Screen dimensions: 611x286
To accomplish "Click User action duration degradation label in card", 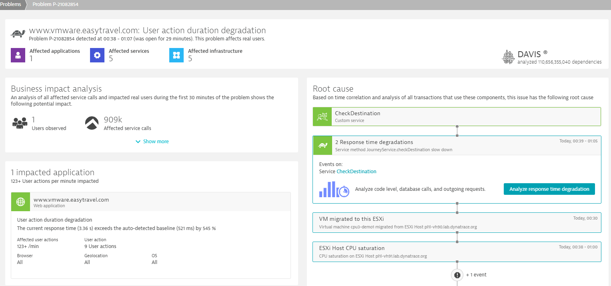I will [x=55, y=220].
